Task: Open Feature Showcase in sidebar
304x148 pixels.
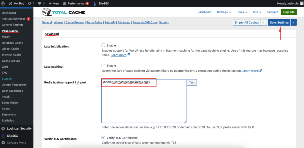Action: [x=16, y=19]
